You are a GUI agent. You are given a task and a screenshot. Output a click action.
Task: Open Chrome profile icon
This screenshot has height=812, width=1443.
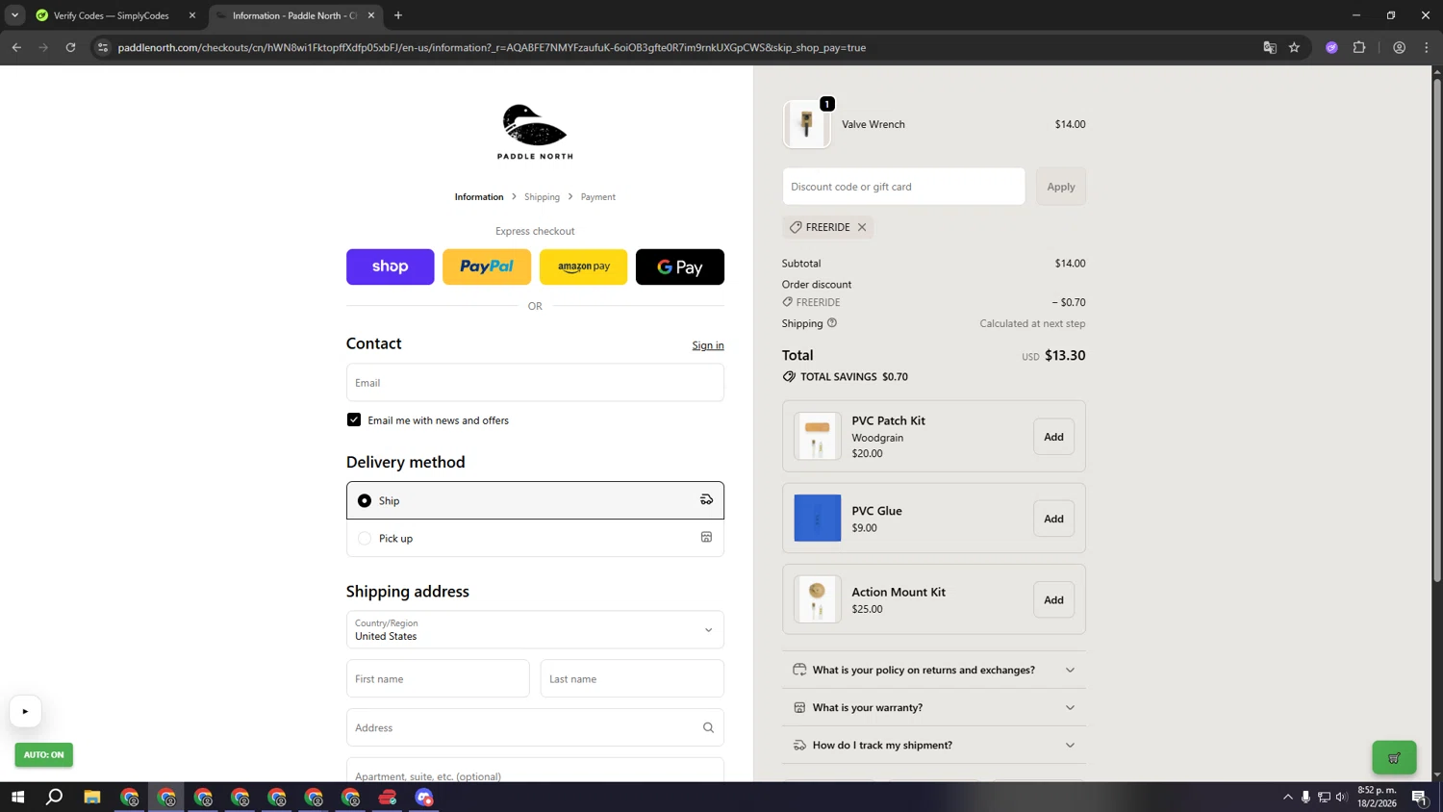tap(1400, 47)
